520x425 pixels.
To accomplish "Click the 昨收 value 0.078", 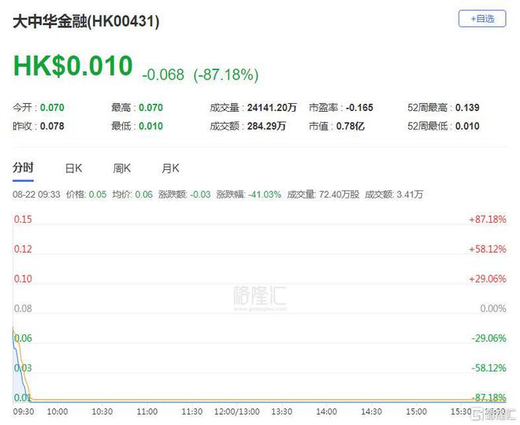I will pos(52,126).
